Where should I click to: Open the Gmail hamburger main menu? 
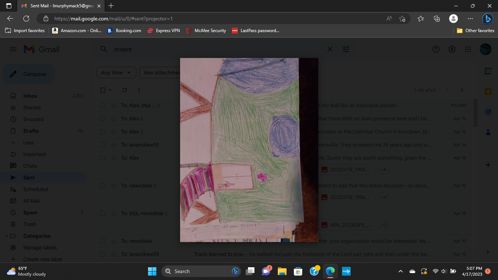point(13,49)
